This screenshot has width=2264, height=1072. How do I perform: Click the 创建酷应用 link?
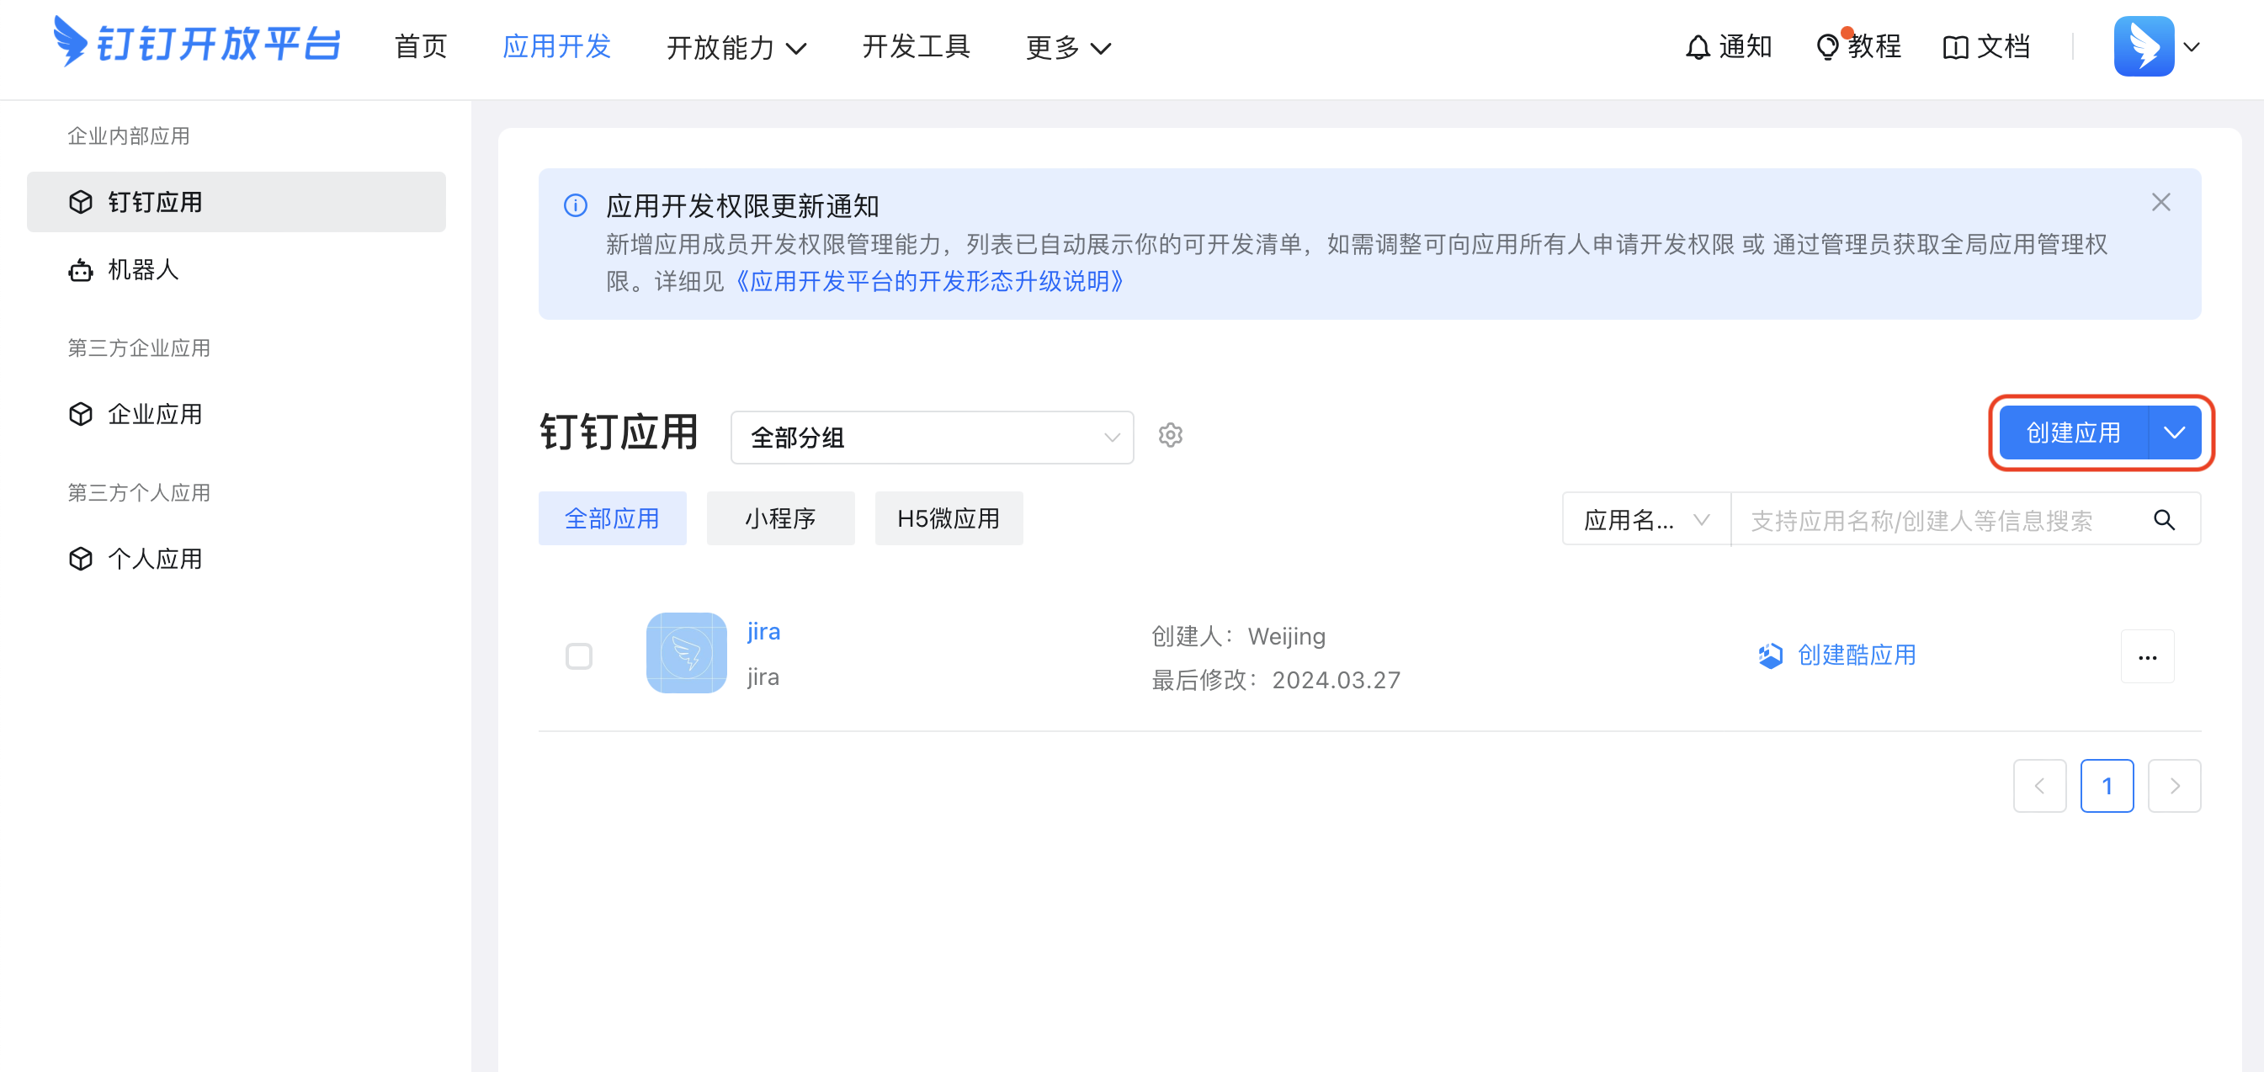click(1855, 655)
